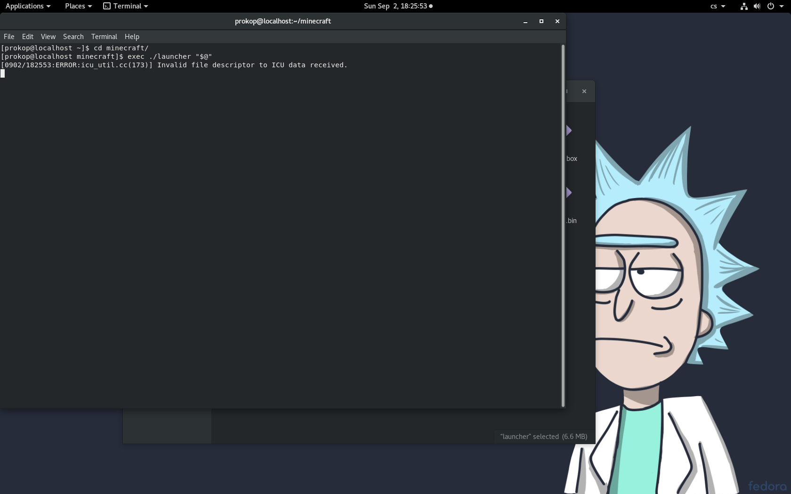Open the View menu
Viewport: 791px width, 494px height.
coord(48,37)
